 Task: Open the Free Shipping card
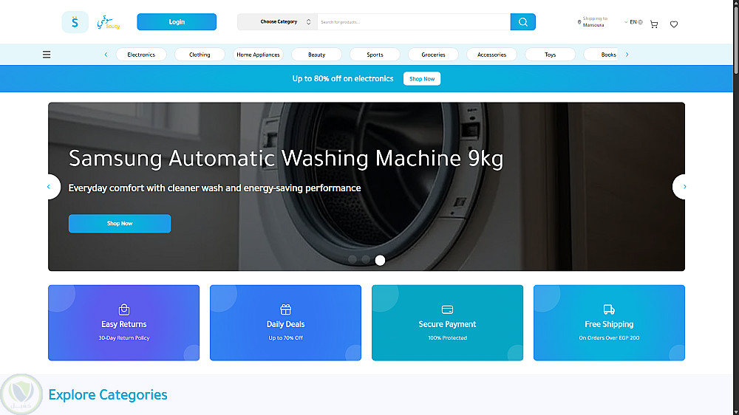point(609,323)
